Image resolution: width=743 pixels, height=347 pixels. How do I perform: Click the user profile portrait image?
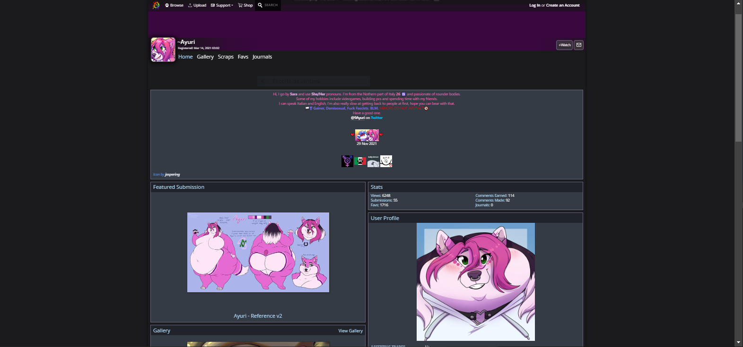click(476, 282)
